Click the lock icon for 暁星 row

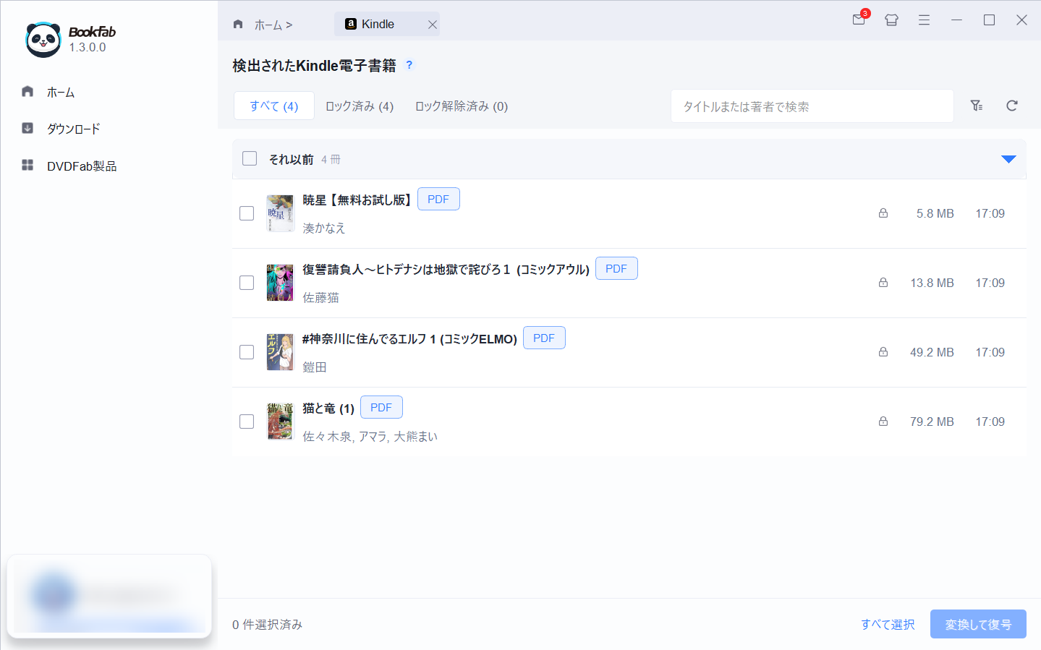[883, 213]
